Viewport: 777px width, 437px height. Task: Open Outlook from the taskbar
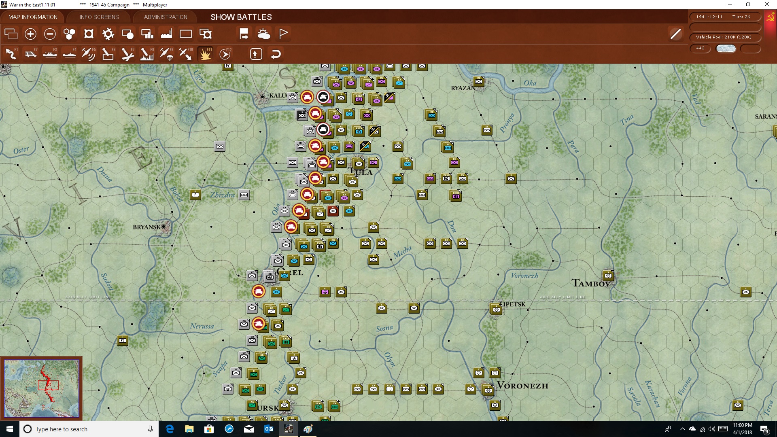pyautogui.click(x=268, y=429)
